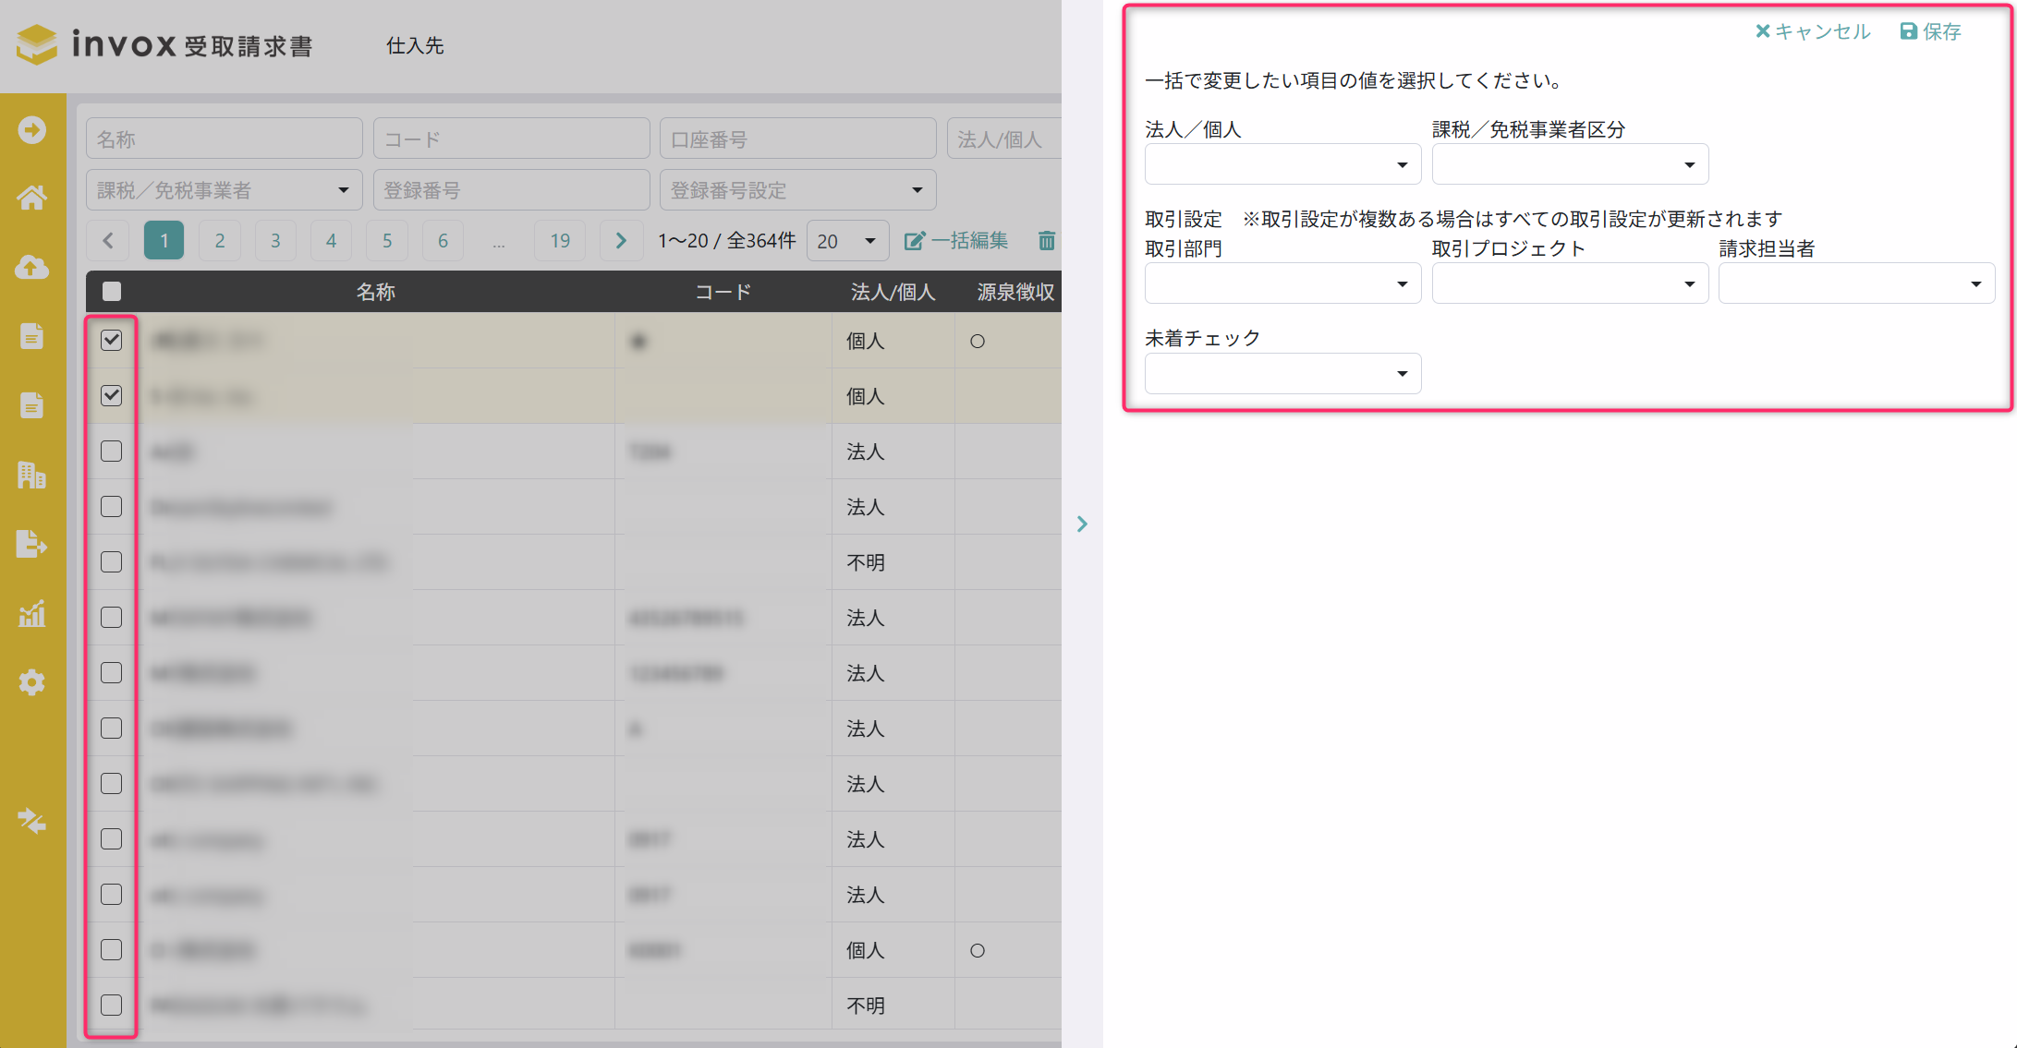Jump to page 19 in pagination
This screenshot has height=1048, width=2017.
pyautogui.click(x=560, y=241)
